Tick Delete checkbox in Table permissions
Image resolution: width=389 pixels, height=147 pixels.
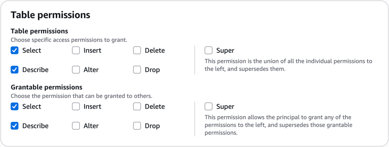[137, 50]
